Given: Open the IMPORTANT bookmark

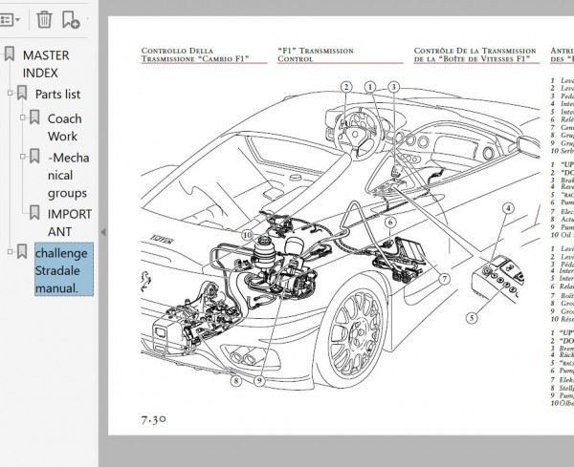Looking at the screenshot, I should coord(70,223).
